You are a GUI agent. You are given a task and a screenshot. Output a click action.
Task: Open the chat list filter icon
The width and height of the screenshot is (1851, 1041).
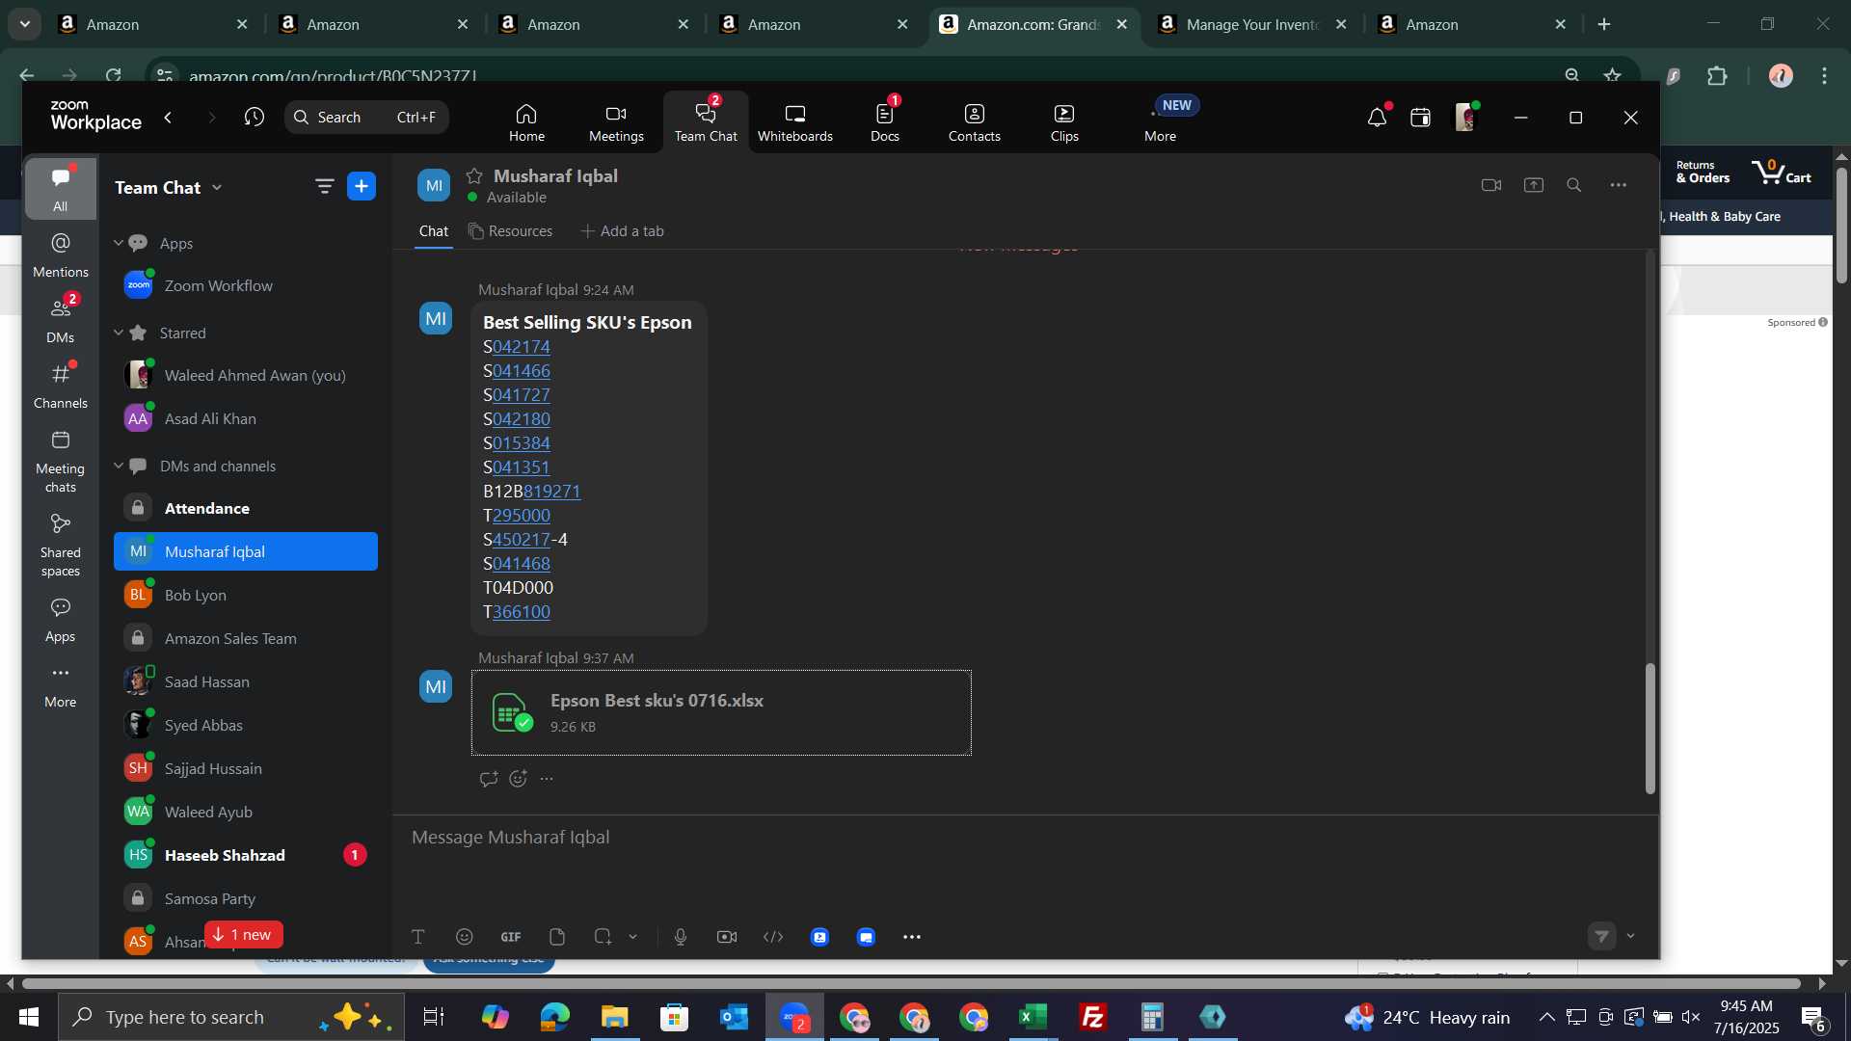tap(324, 186)
